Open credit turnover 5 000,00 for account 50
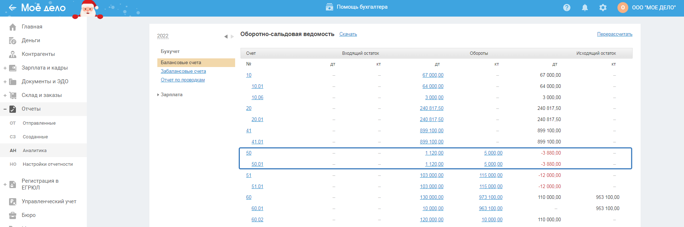The width and height of the screenshot is (684, 227). pyautogui.click(x=493, y=153)
